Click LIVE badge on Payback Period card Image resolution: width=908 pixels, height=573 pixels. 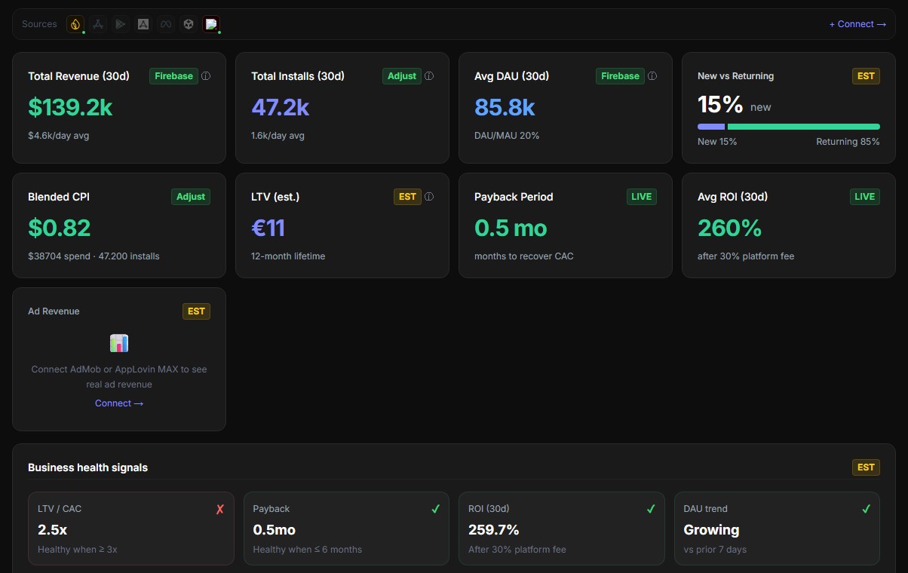[641, 197]
